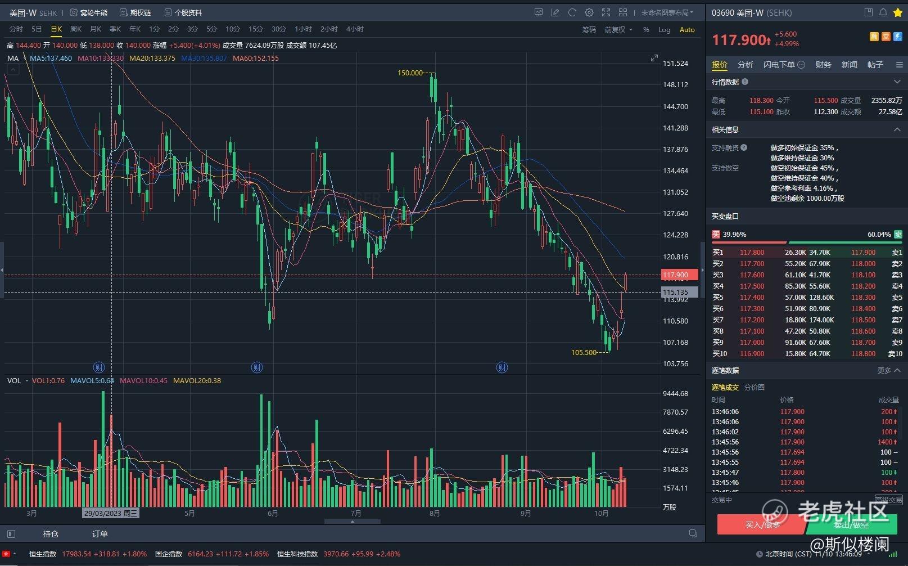
Task: Open the 持仓 positions tab
Action: click(x=51, y=534)
